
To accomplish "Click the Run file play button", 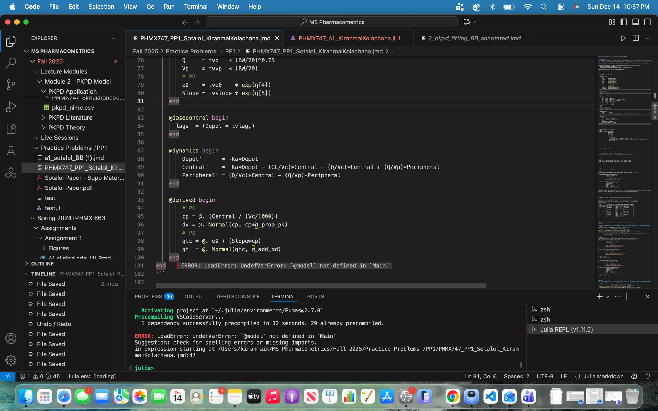I will (623, 38).
